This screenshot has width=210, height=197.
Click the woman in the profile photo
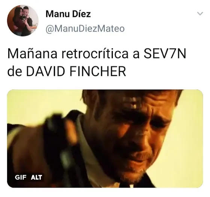(18, 21)
